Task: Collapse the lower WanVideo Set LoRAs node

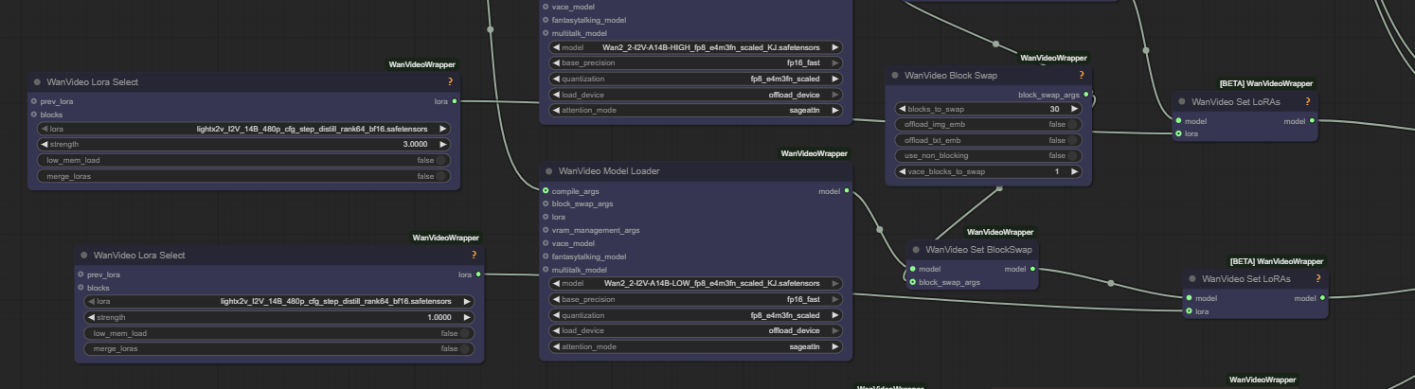Action: point(1192,279)
